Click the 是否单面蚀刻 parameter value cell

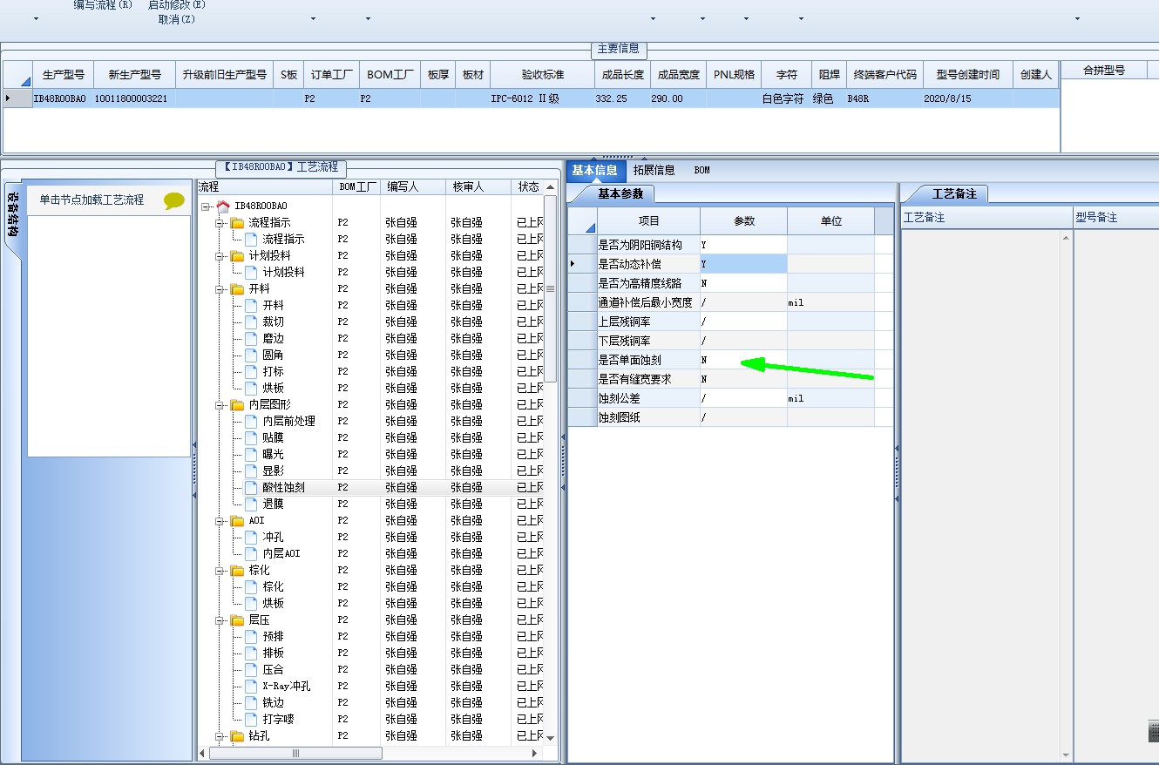click(x=743, y=360)
